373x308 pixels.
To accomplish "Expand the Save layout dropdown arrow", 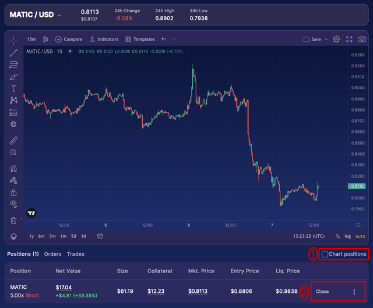I will pos(326,40).
